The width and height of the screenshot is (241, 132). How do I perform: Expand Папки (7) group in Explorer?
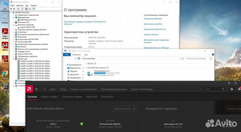[86, 63]
